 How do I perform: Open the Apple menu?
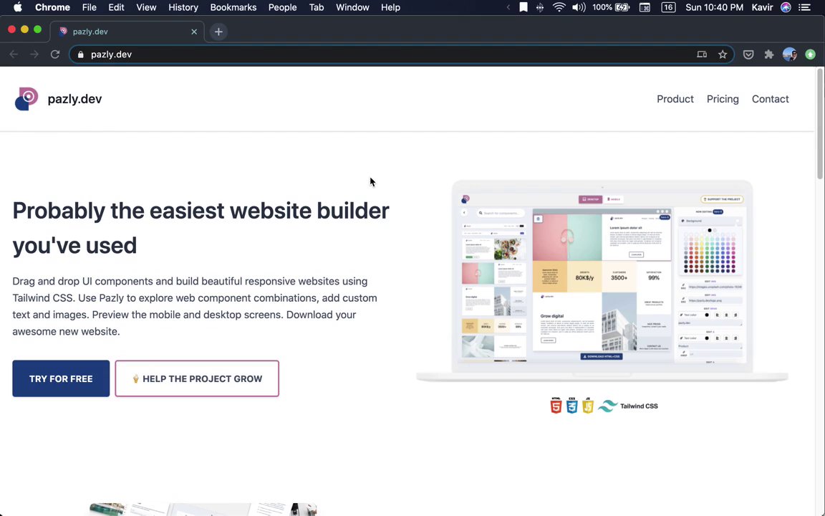coord(17,7)
